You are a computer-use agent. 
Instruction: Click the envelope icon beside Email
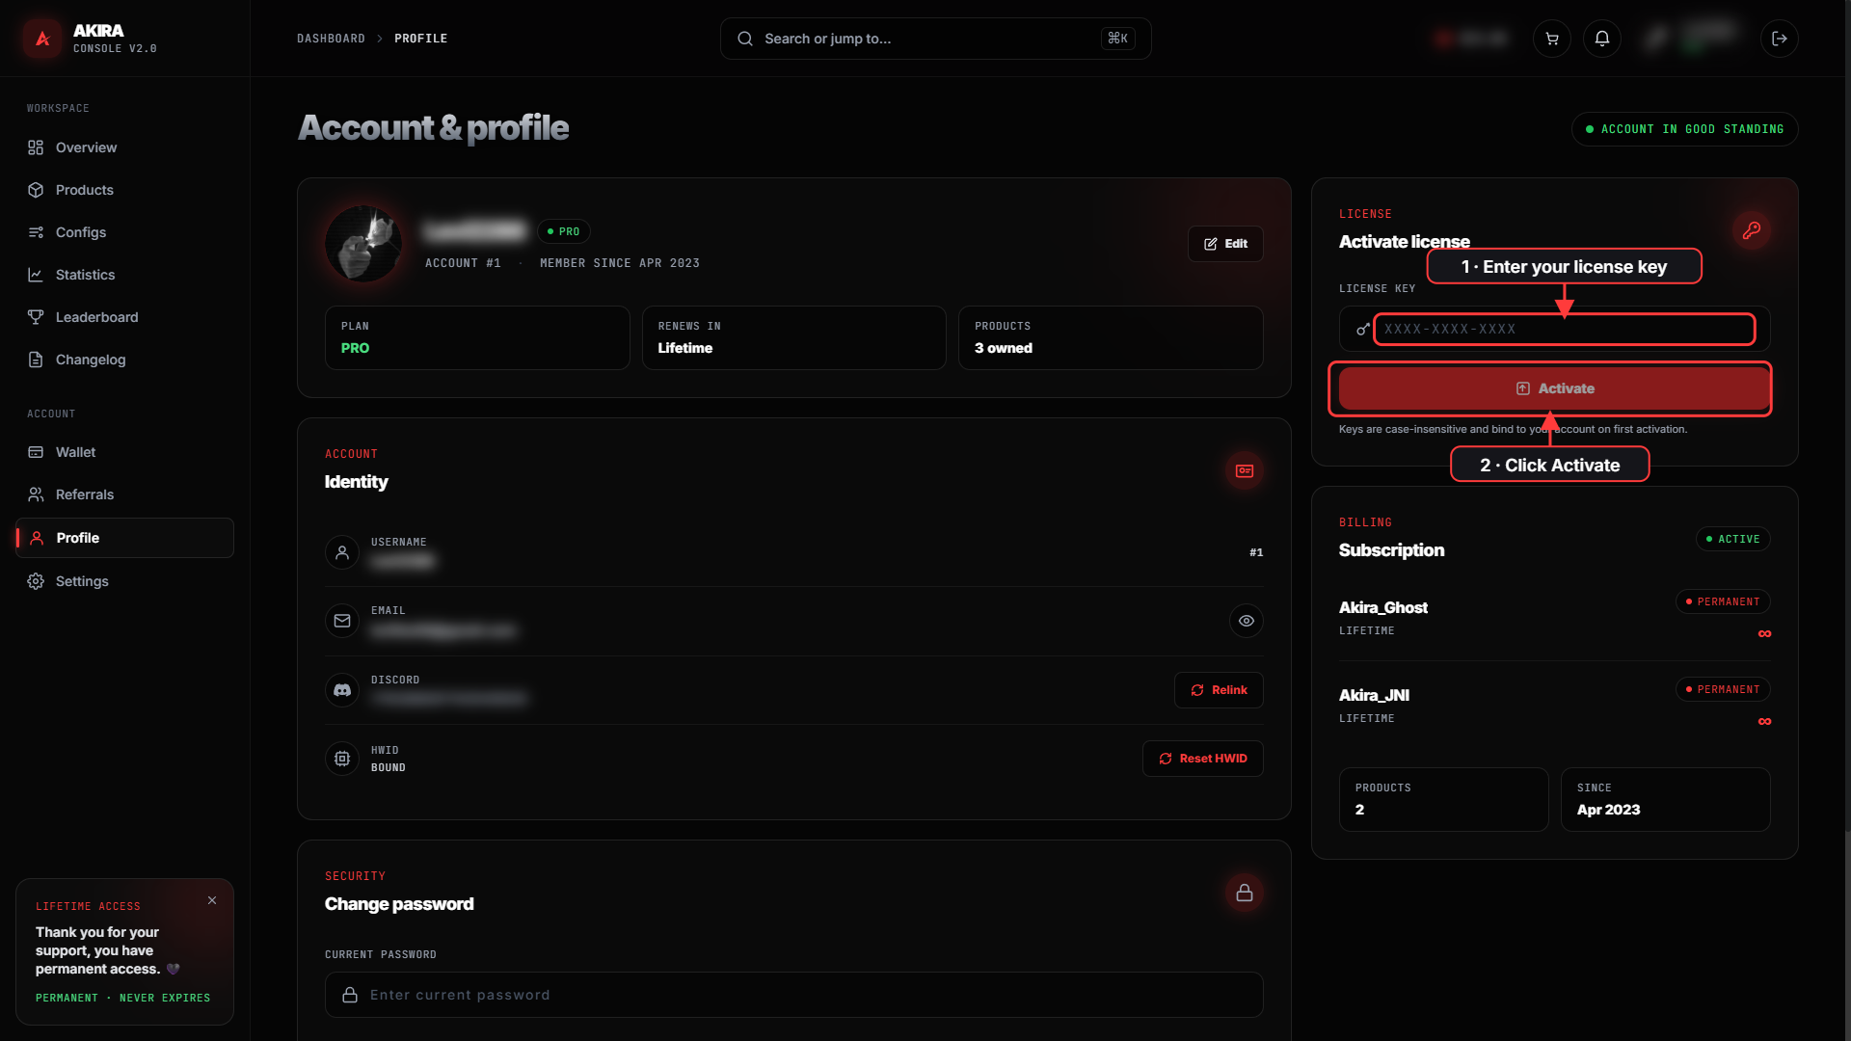click(342, 621)
